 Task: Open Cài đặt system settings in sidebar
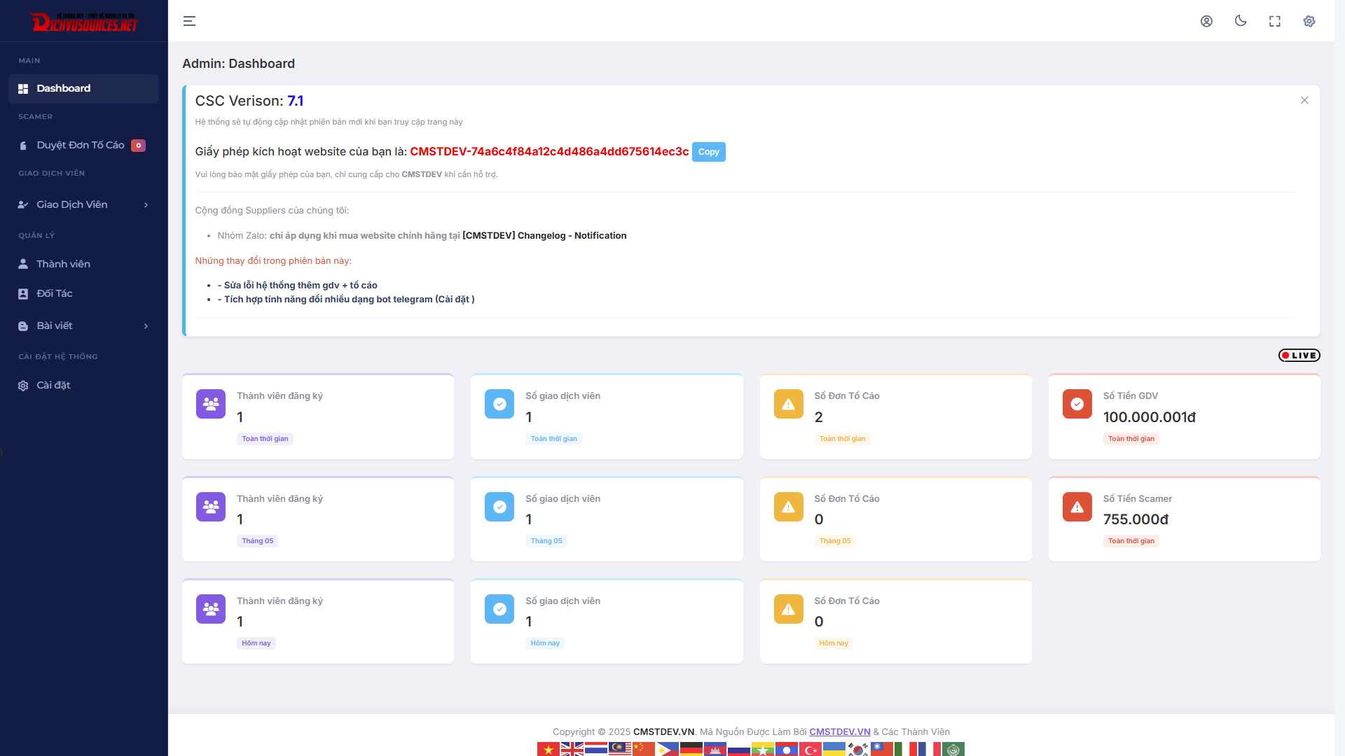(x=53, y=386)
